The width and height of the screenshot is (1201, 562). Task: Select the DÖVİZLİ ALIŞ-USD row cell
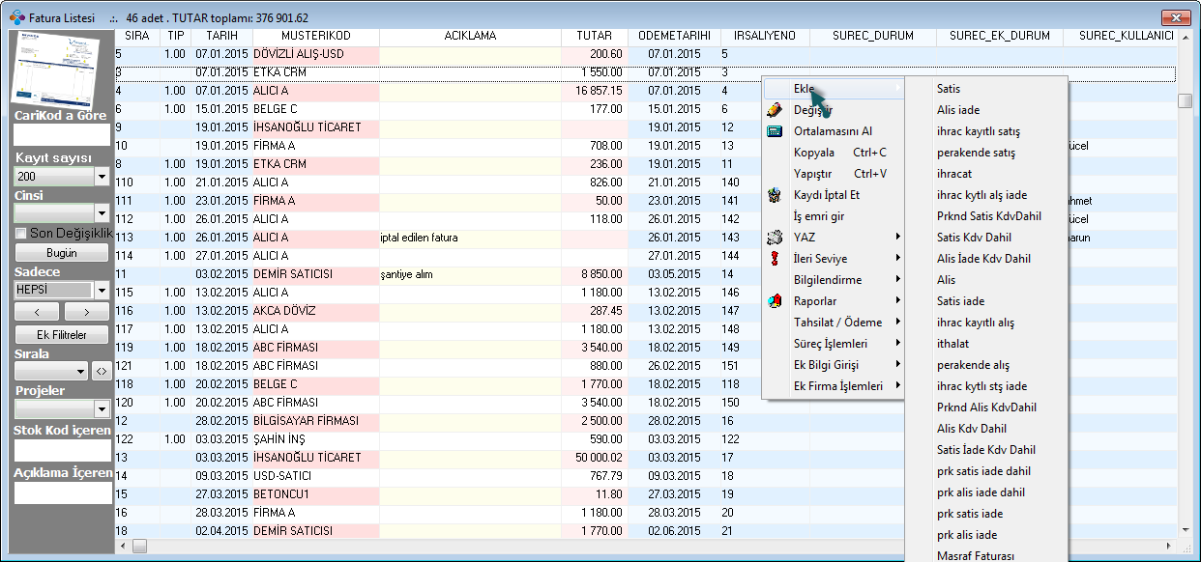point(315,54)
